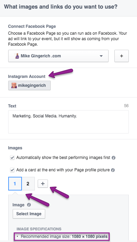Click the character count 56
Viewport: 137px width, 242px height.
(x=126, y=106)
